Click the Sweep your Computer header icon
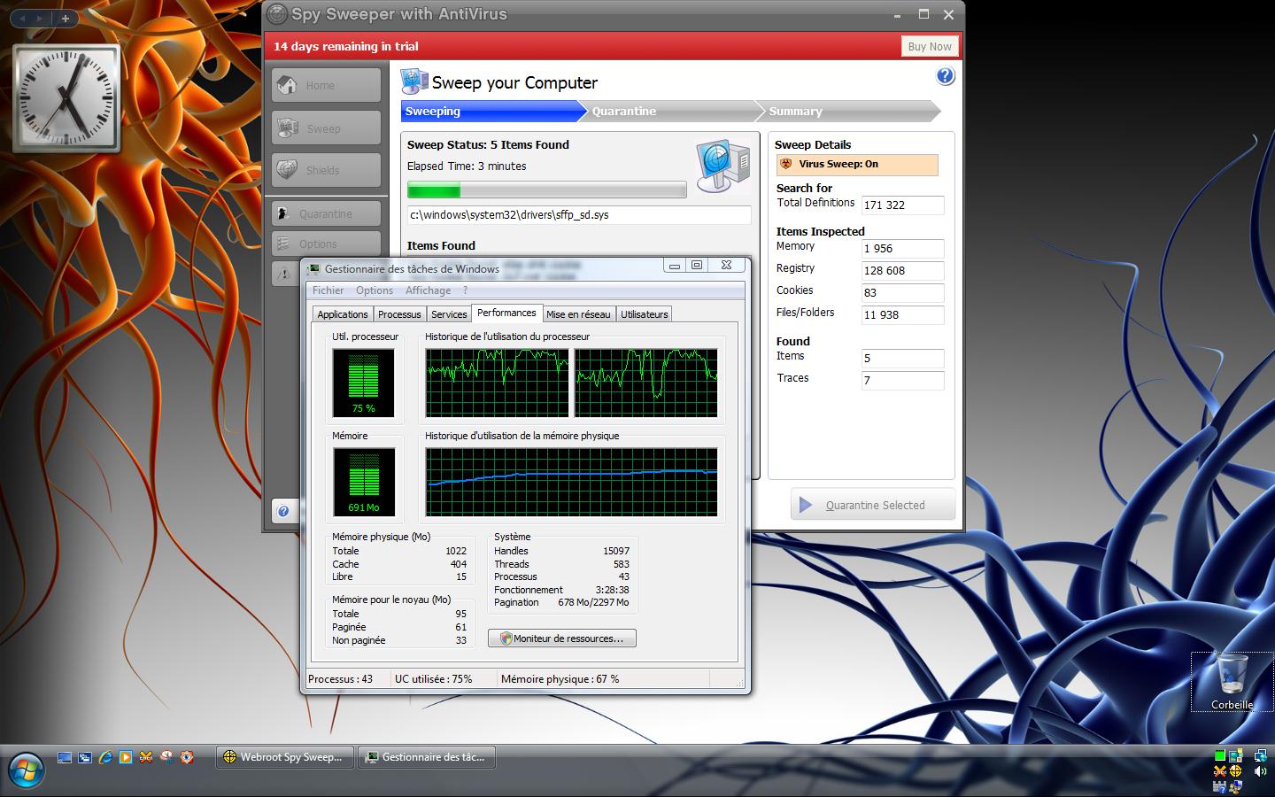1275x797 pixels. pyautogui.click(x=414, y=81)
